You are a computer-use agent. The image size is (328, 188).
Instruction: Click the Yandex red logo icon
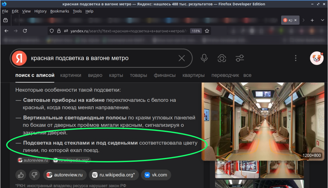[19, 58]
